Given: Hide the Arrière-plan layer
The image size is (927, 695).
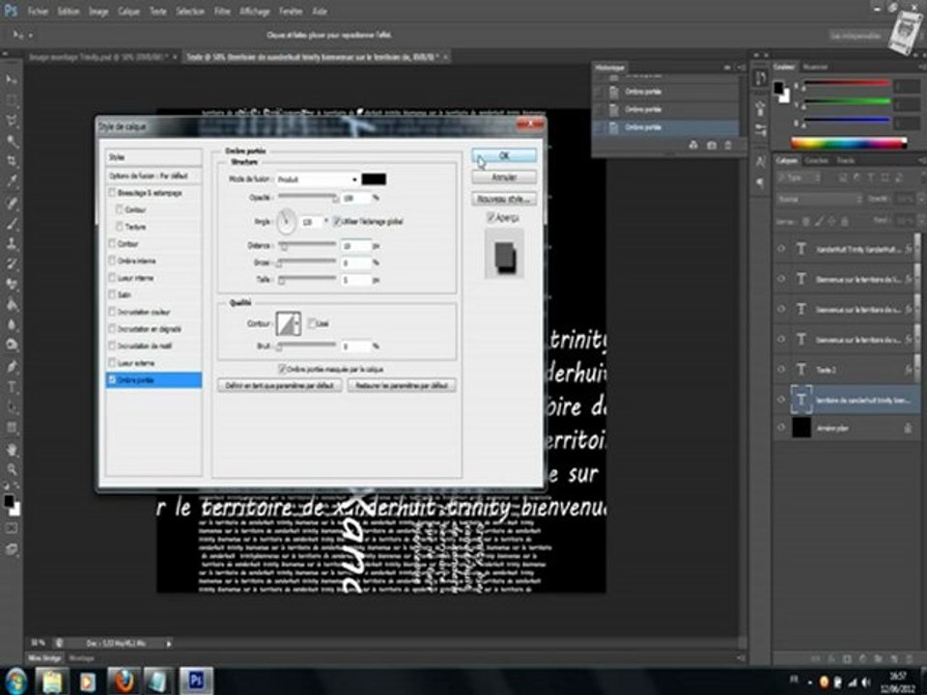Looking at the screenshot, I should coord(781,428).
